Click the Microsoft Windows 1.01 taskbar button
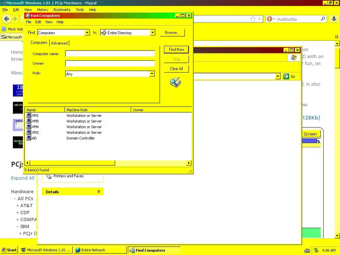The height and width of the screenshot is (255, 340). click(46, 250)
